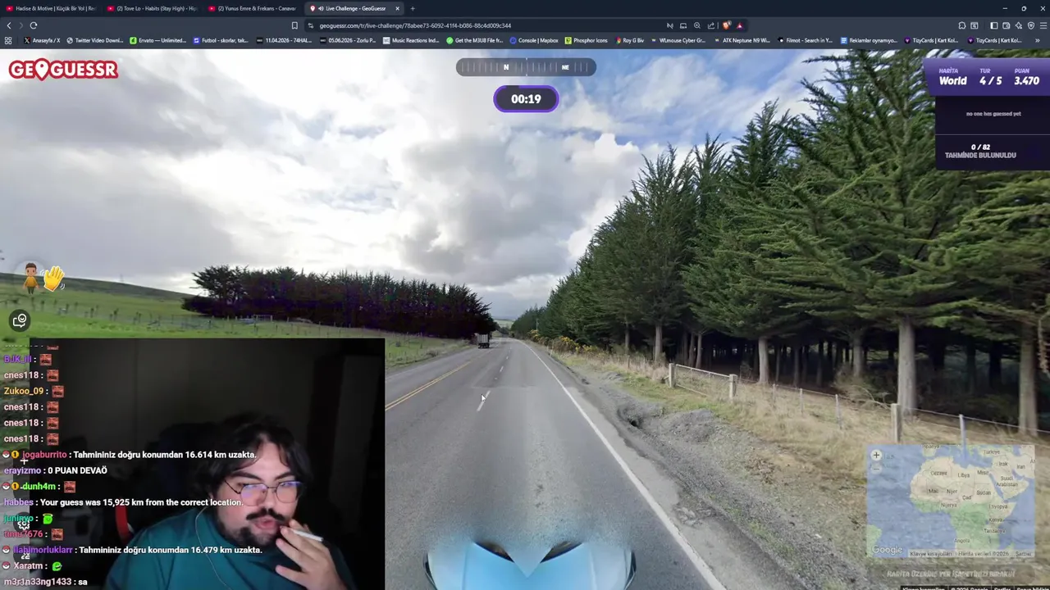
Task: Click the GeoGuessr logo
Action: click(x=63, y=70)
